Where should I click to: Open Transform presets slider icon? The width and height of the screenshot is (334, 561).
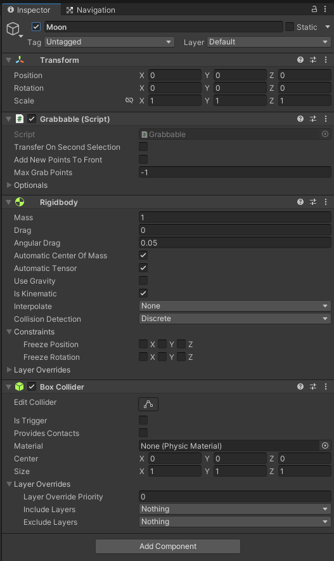pyautogui.click(x=313, y=60)
